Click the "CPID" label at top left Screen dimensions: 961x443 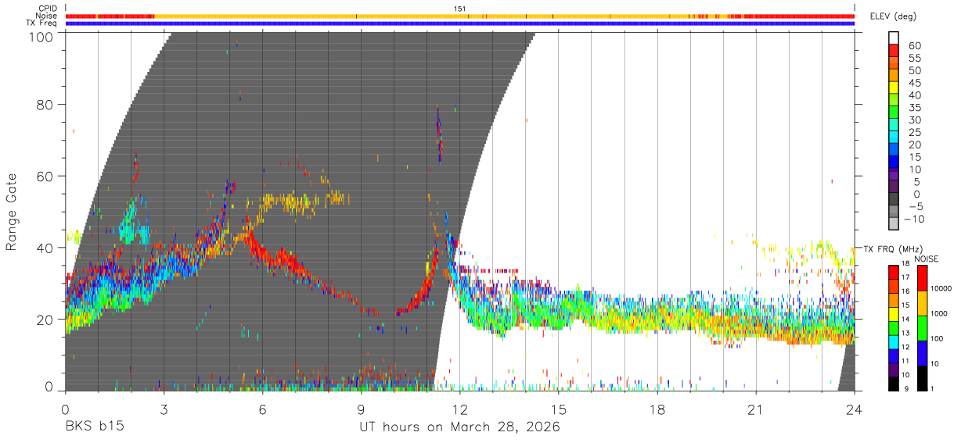pyautogui.click(x=47, y=9)
